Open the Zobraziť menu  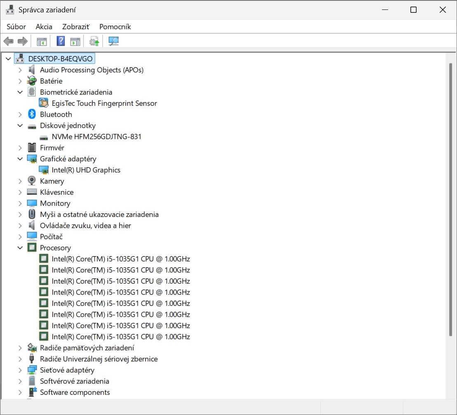tap(76, 27)
